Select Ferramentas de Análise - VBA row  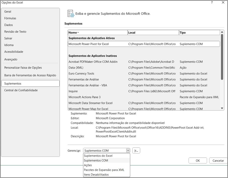[144, 85]
